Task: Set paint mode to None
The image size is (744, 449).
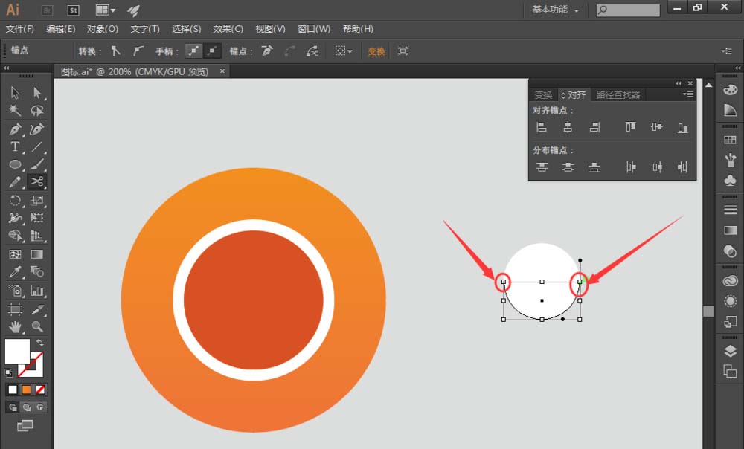Action: click(x=40, y=390)
